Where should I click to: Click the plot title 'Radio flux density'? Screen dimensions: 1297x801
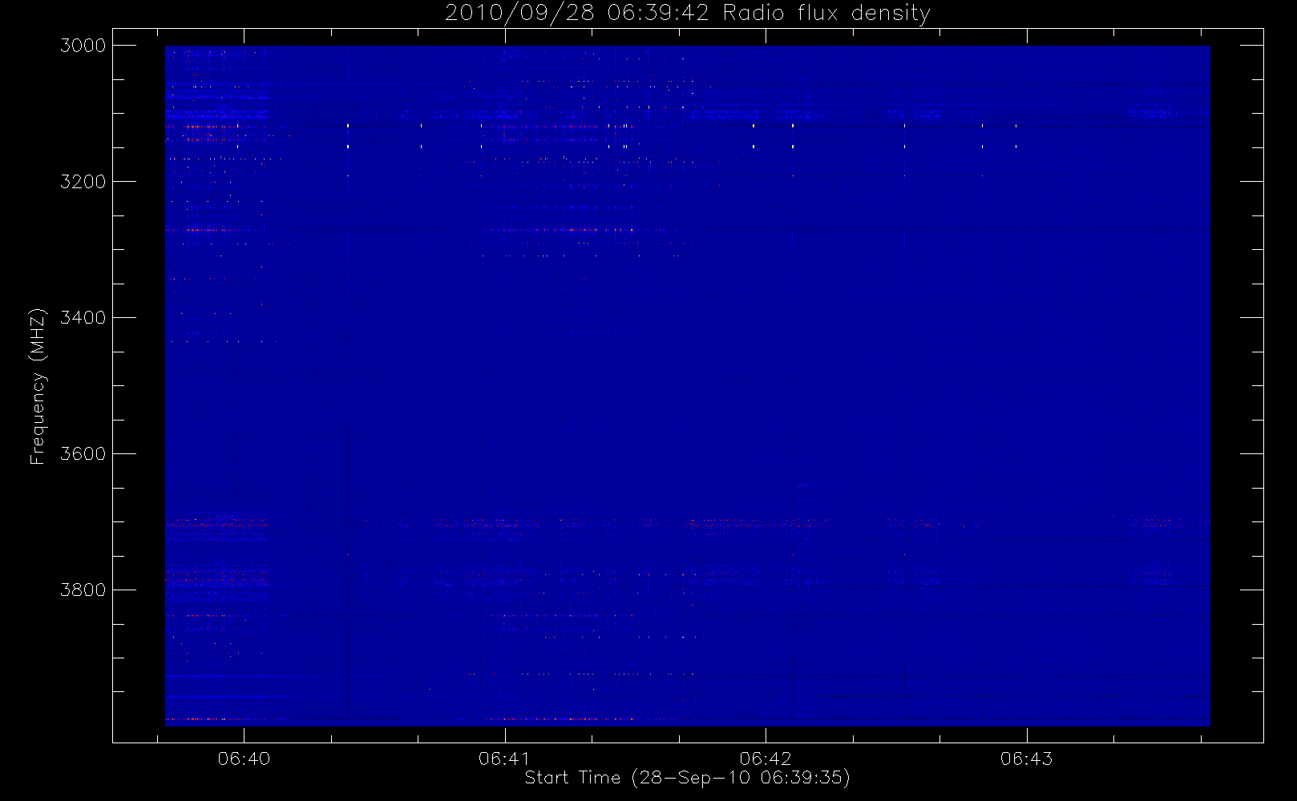point(826,13)
